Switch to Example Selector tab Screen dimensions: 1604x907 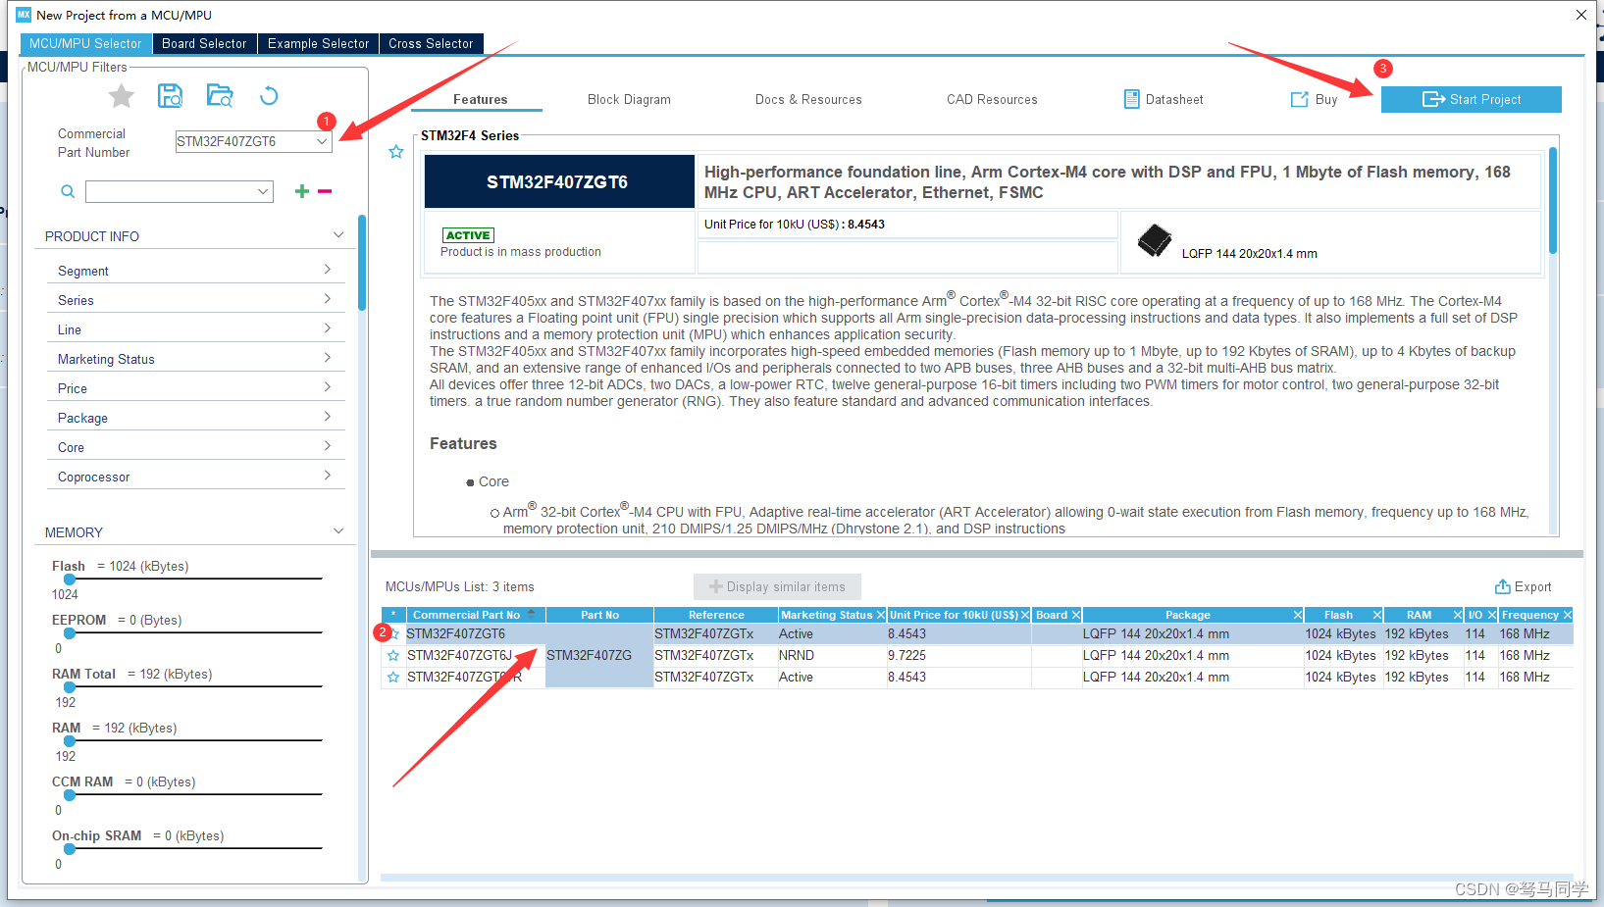pos(318,43)
